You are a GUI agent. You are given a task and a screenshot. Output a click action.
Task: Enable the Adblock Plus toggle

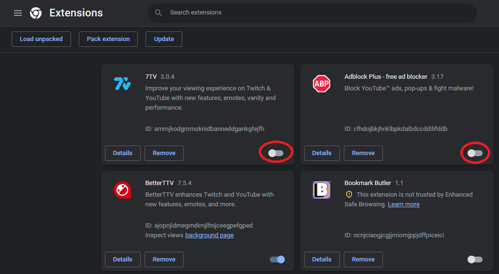[x=475, y=153]
